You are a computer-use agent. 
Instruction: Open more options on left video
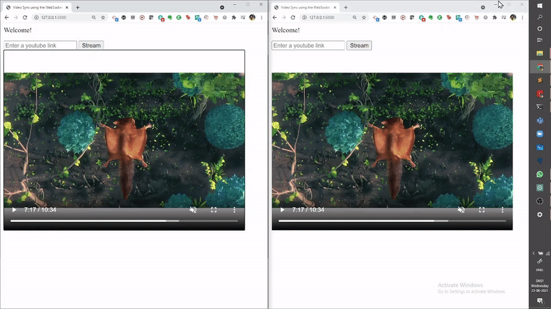[234, 210]
